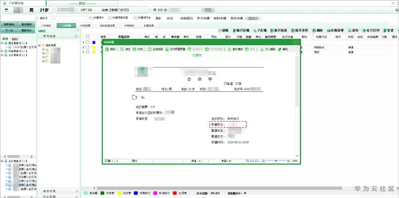The height and width of the screenshot is (198, 399).
Task: Tick the 普通 checkbox on consultation form
Action: click(x=225, y=84)
